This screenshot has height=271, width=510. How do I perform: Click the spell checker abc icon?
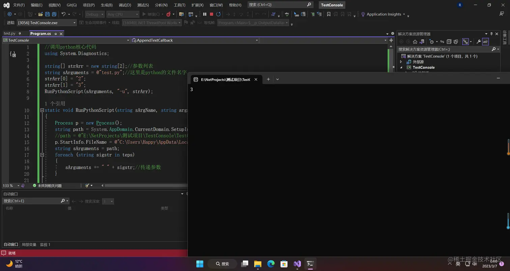coord(287,14)
